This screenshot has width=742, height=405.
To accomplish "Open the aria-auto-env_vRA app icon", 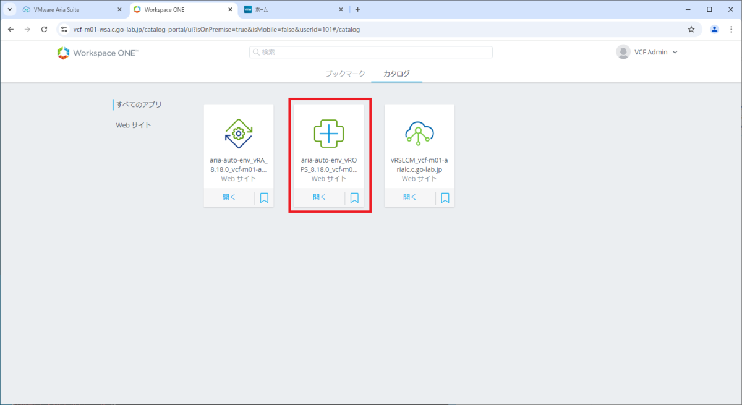I will pos(238,132).
